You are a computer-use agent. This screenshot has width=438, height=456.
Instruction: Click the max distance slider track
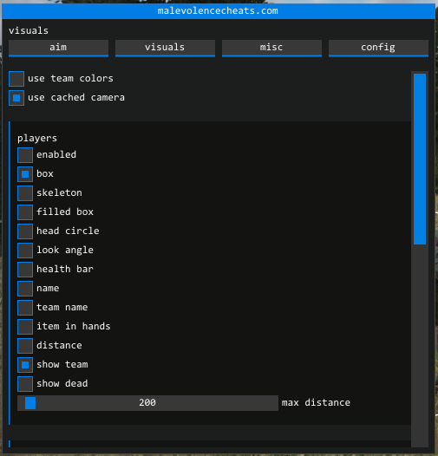pos(147,403)
